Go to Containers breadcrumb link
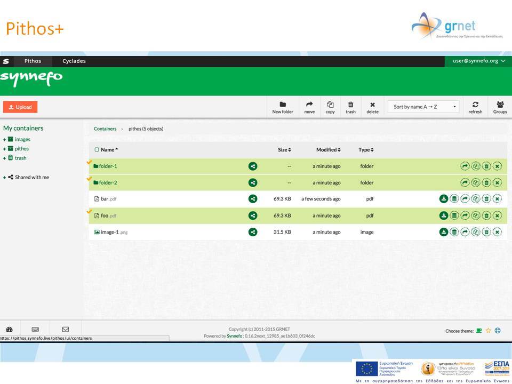The width and height of the screenshot is (512, 384). point(105,129)
